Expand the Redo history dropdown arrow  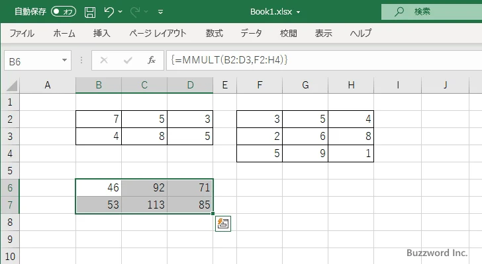tap(146, 12)
